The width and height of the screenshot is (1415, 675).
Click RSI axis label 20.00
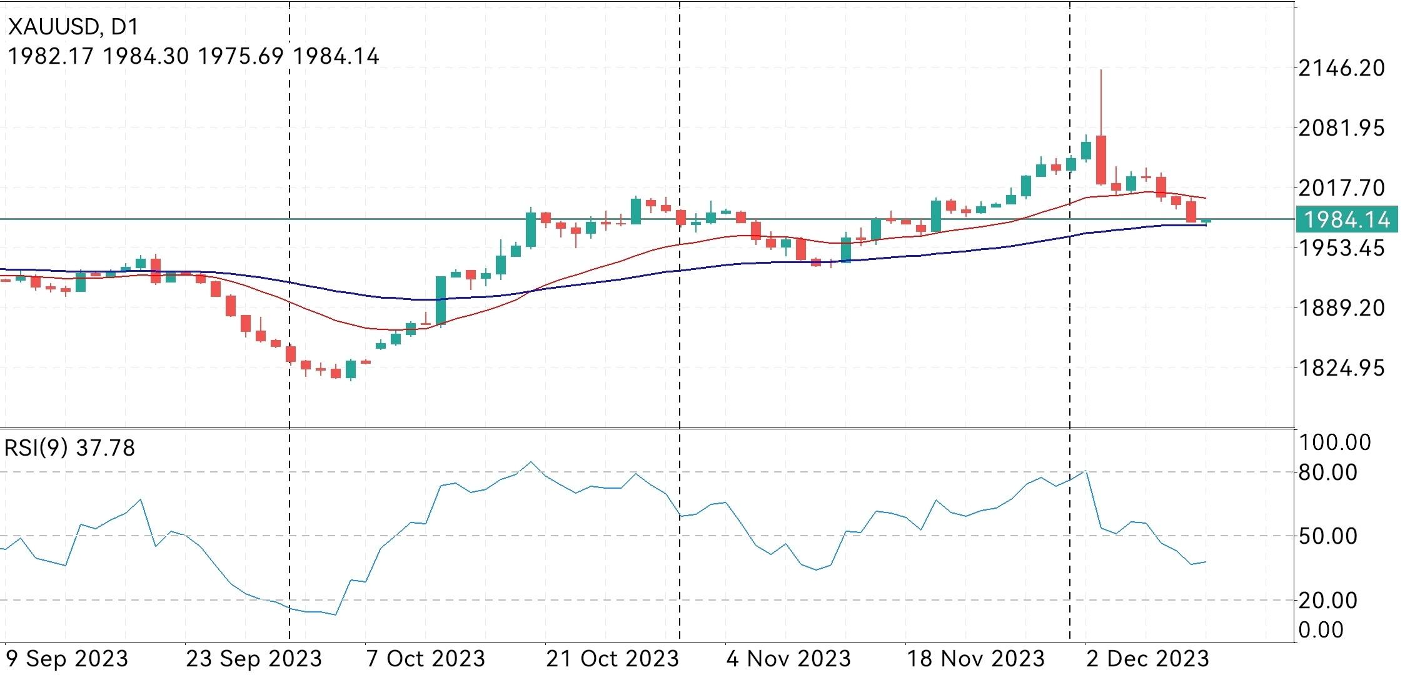pyautogui.click(x=1328, y=601)
